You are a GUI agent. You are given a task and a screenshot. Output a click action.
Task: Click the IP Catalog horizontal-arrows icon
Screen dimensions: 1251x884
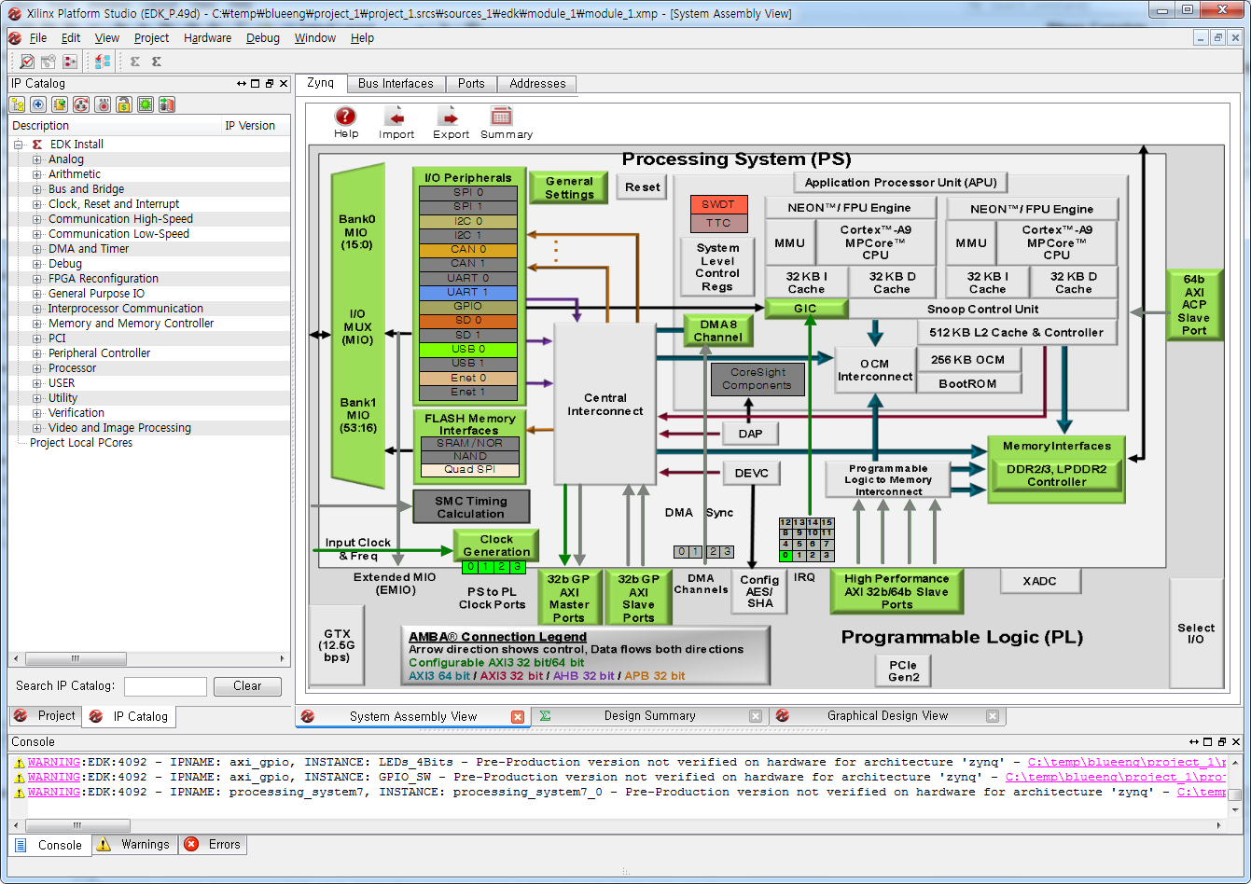point(242,84)
